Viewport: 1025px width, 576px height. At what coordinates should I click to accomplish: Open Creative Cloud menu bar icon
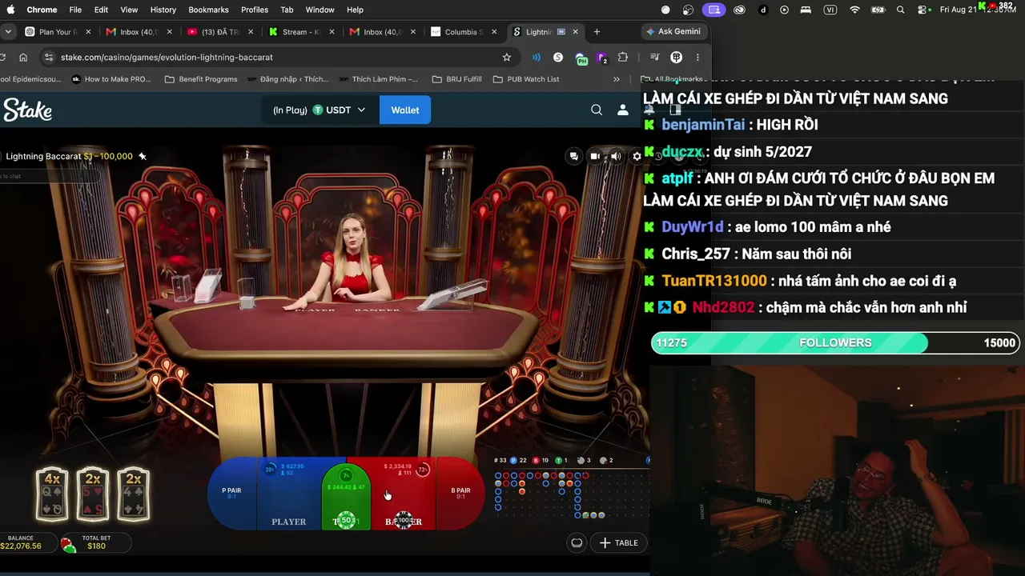(740, 10)
